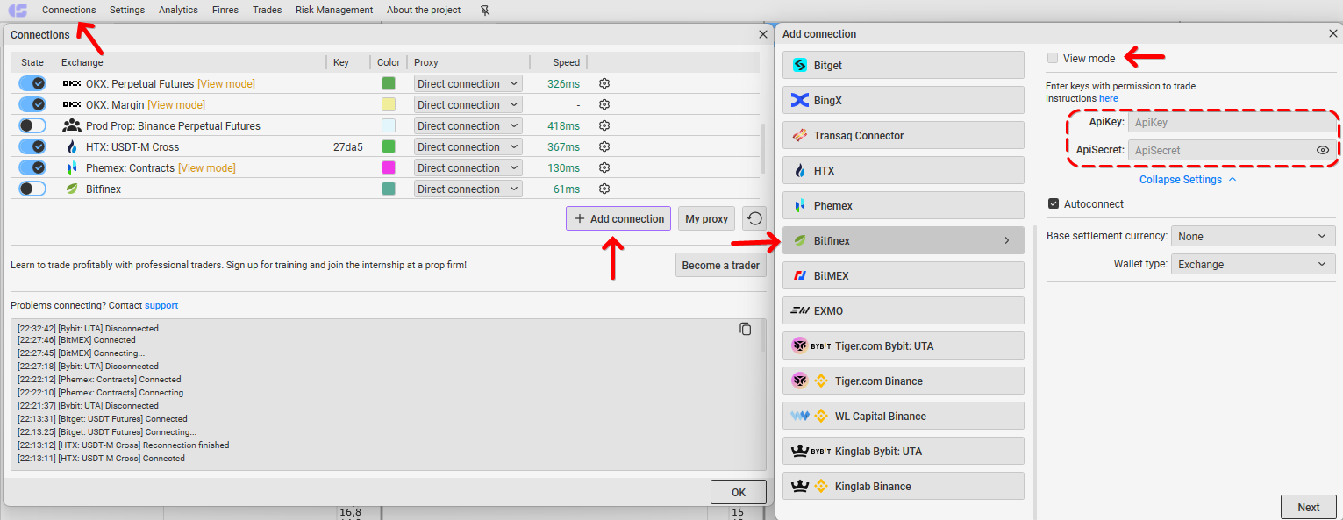Toggle OKX: Margin connection state
Image resolution: width=1343 pixels, height=520 pixels.
pos(32,104)
